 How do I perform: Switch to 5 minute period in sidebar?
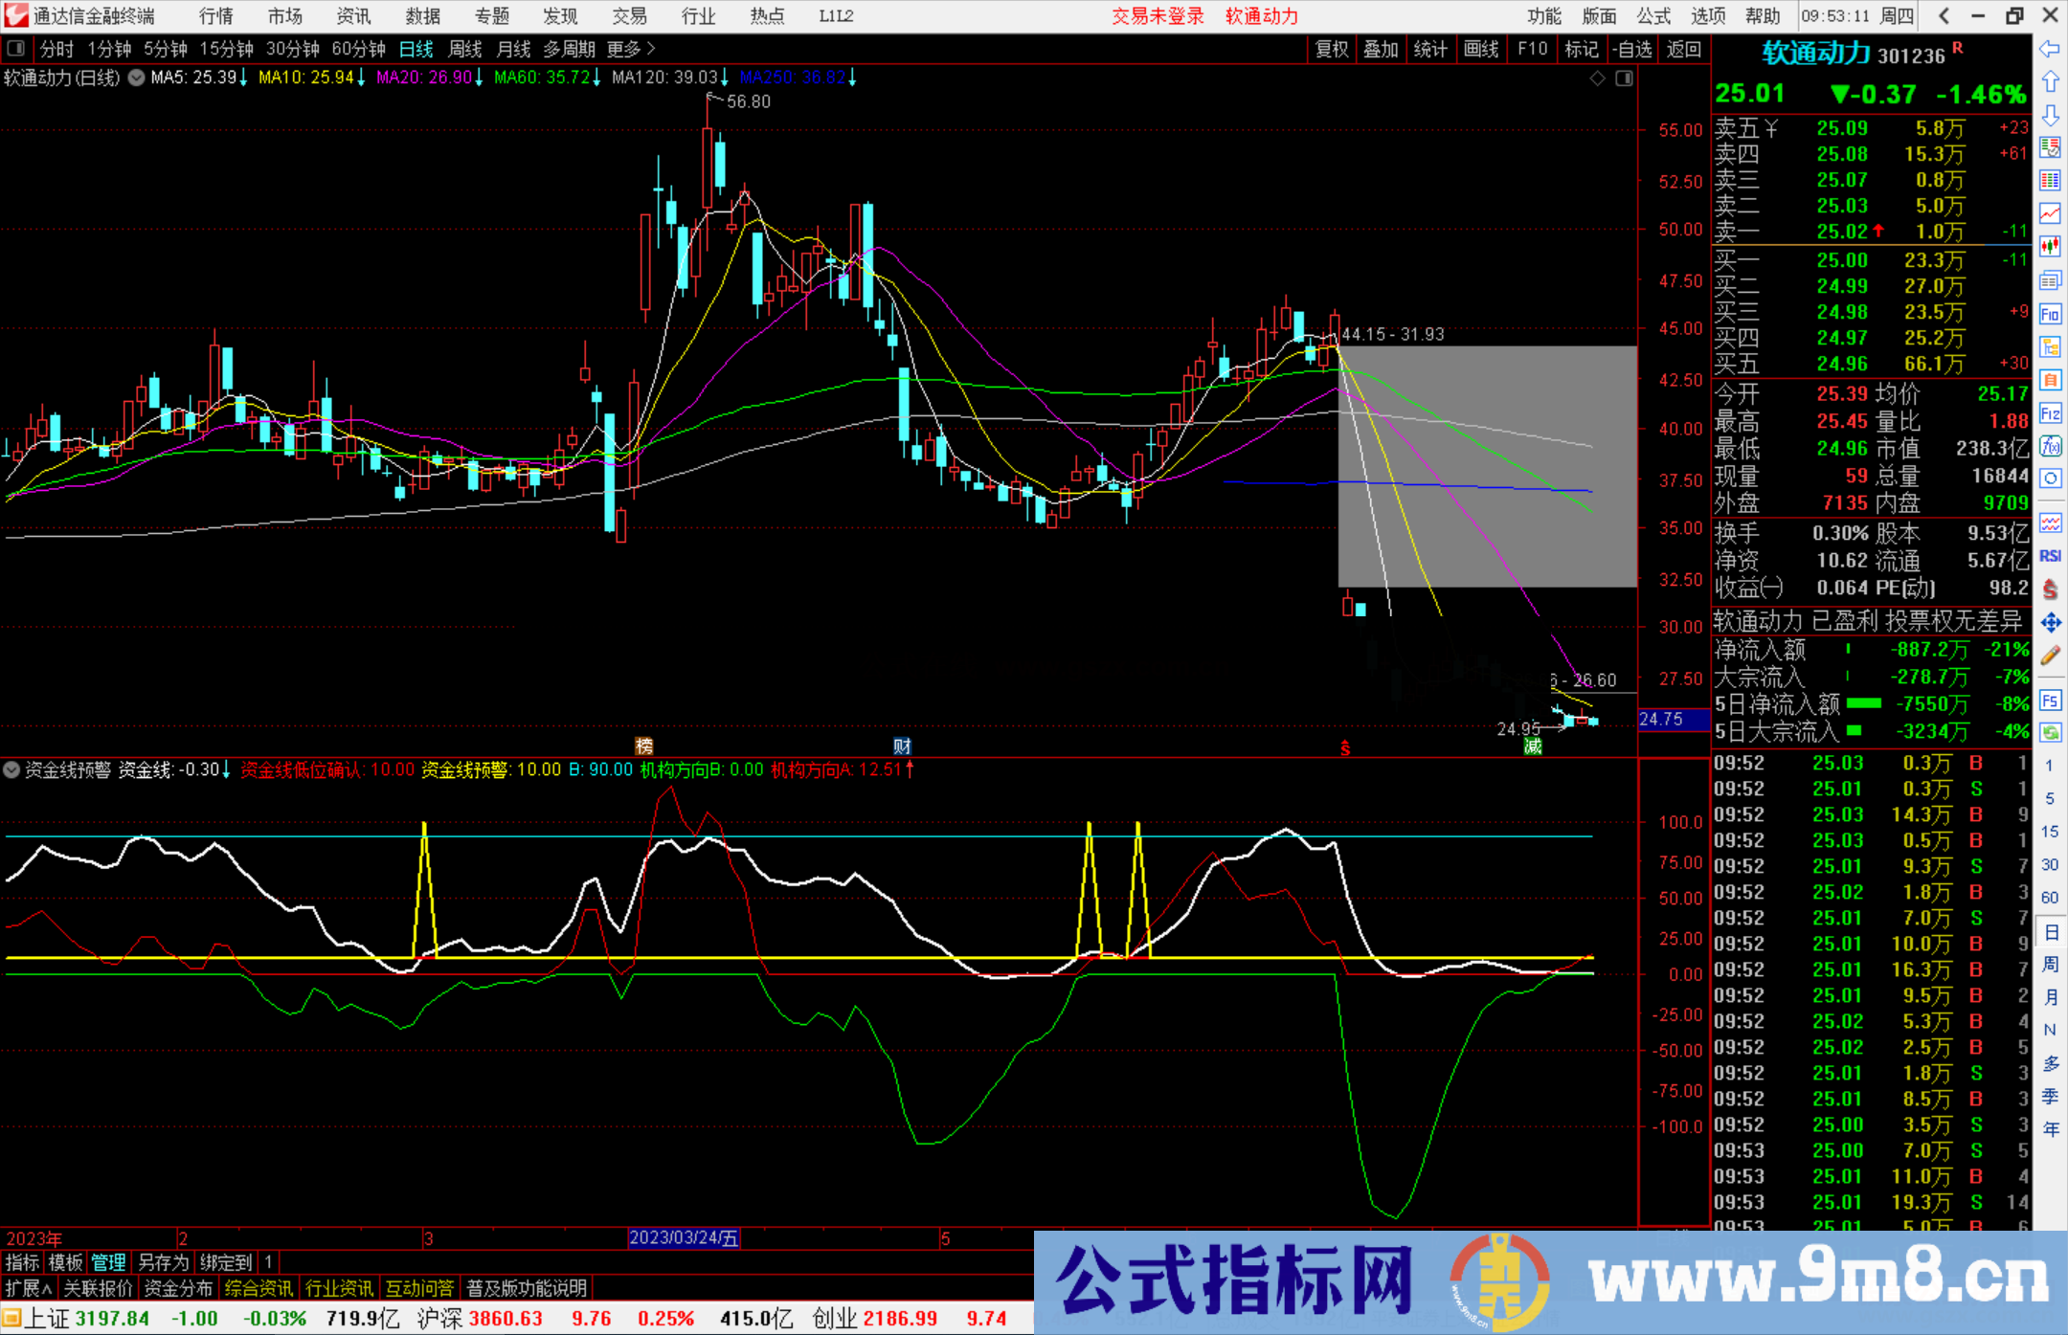2050,798
